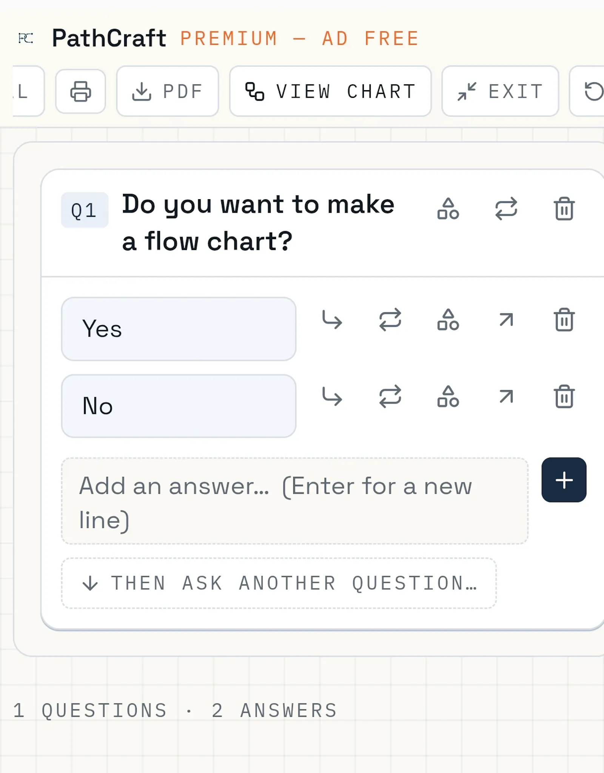Click the print icon button
Image resolution: width=604 pixels, height=773 pixels.
pos(80,91)
